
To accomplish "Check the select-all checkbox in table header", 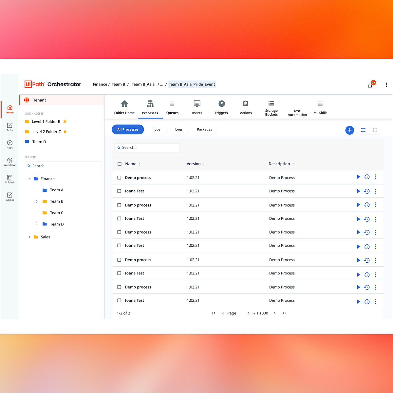I will (119, 164).
